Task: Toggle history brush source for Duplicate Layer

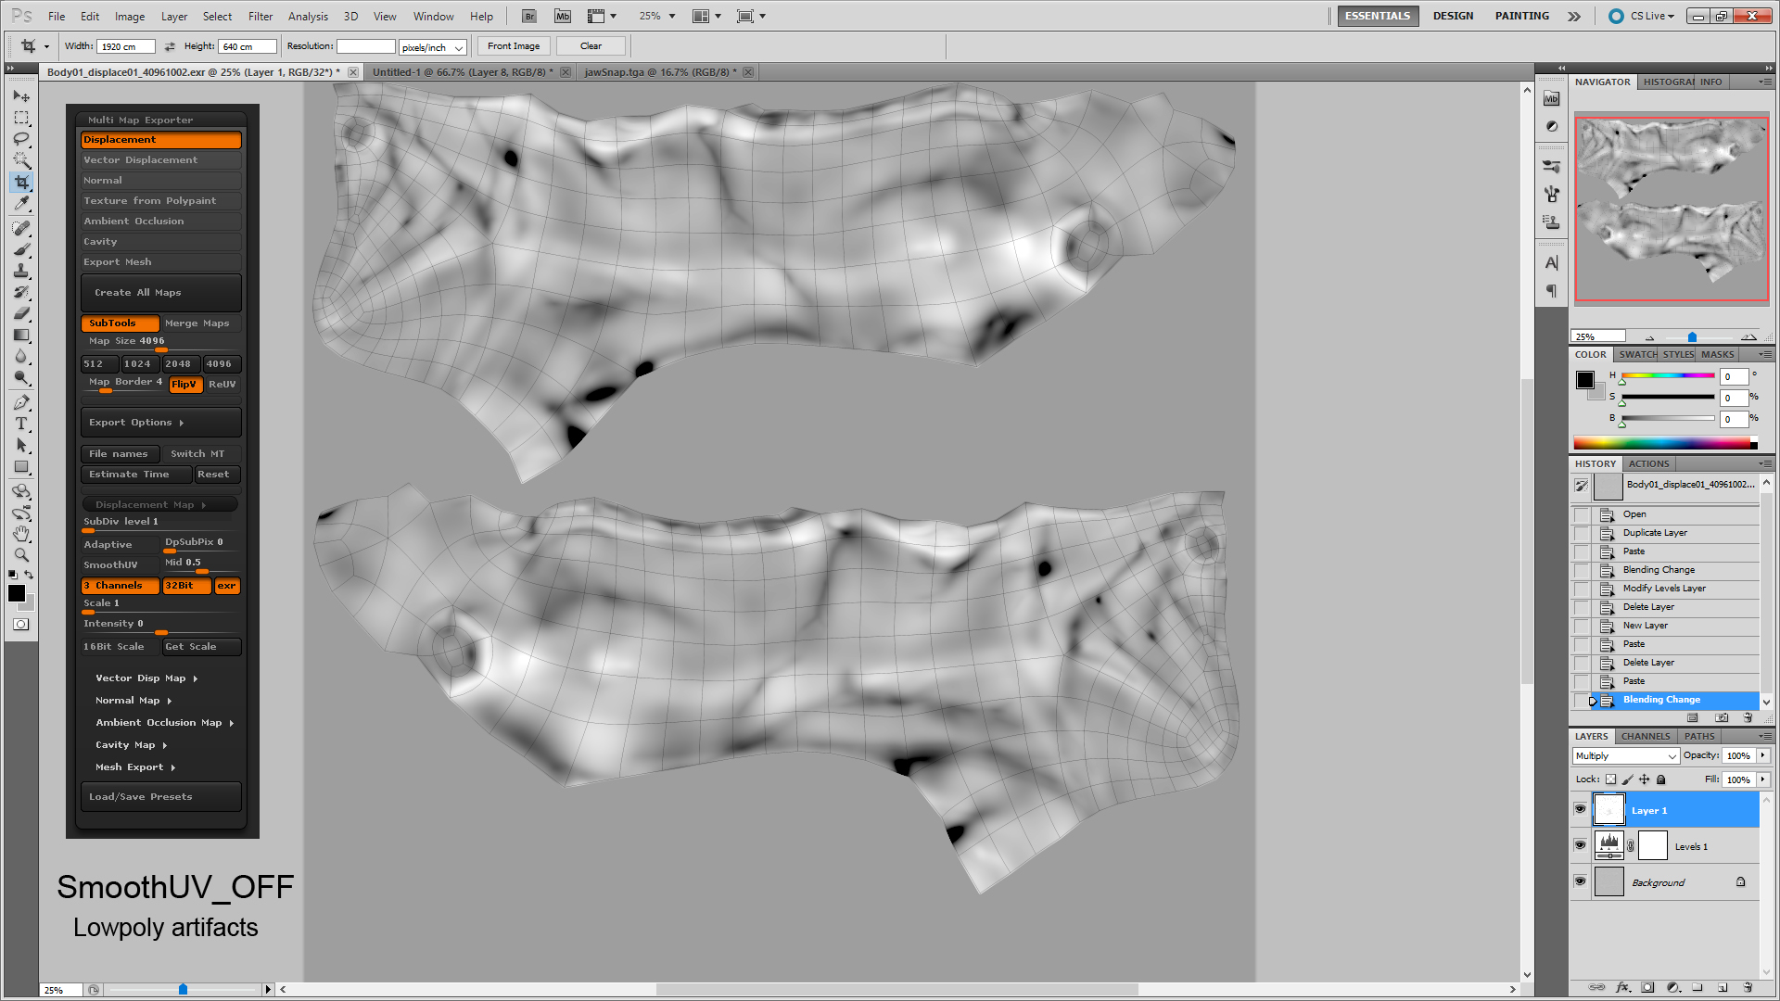Action: [1582, 533]
